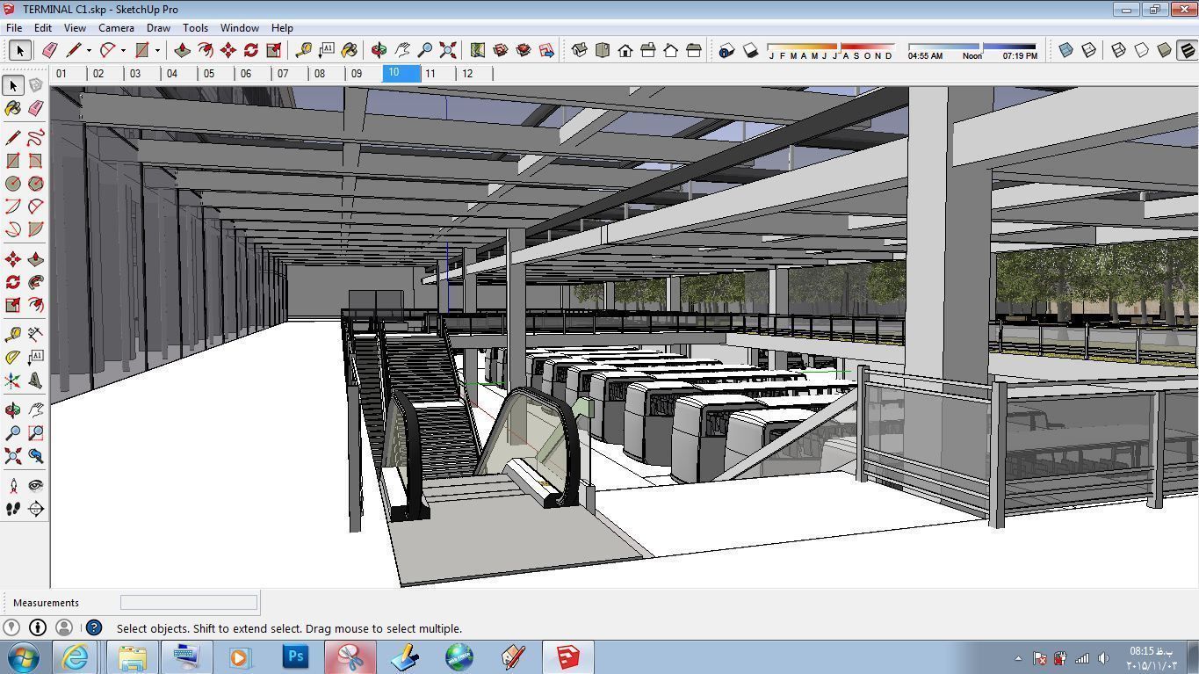Switch to Front view house icon

[x=625, y=51]
